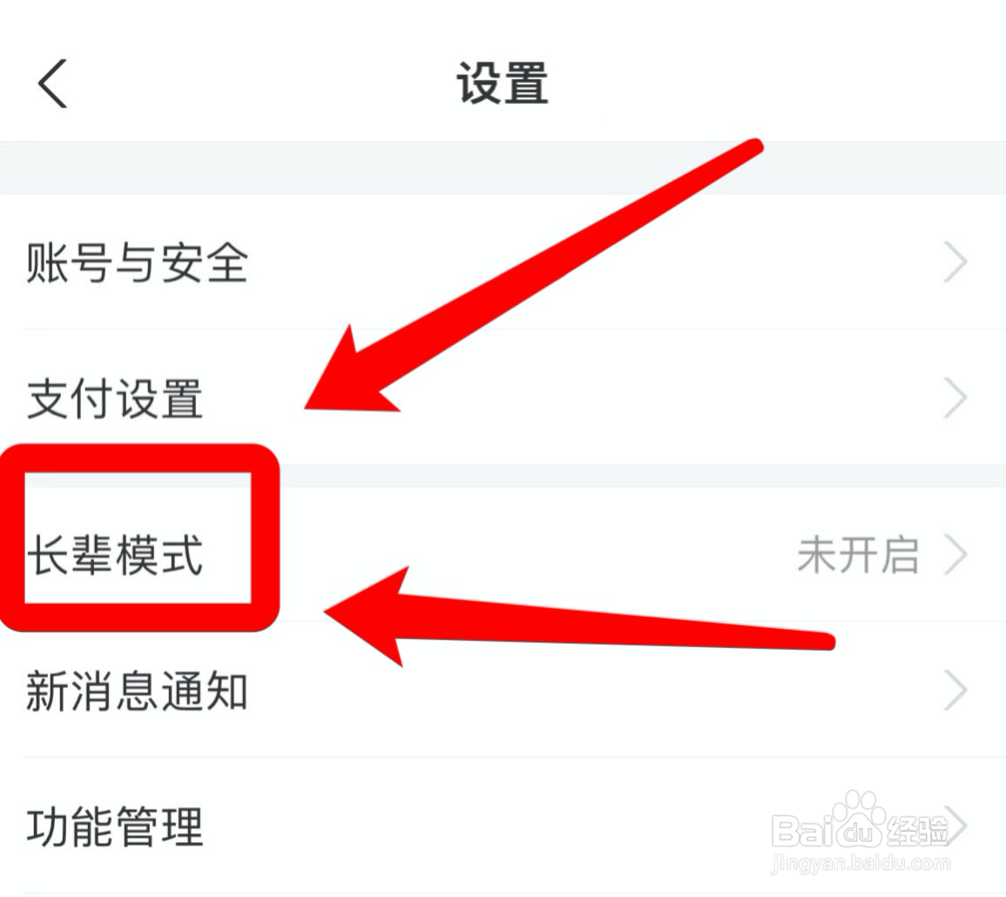This screenshot has height=897, width=1006.
Task: Click the 设置 page title
Action: [503, 84]
